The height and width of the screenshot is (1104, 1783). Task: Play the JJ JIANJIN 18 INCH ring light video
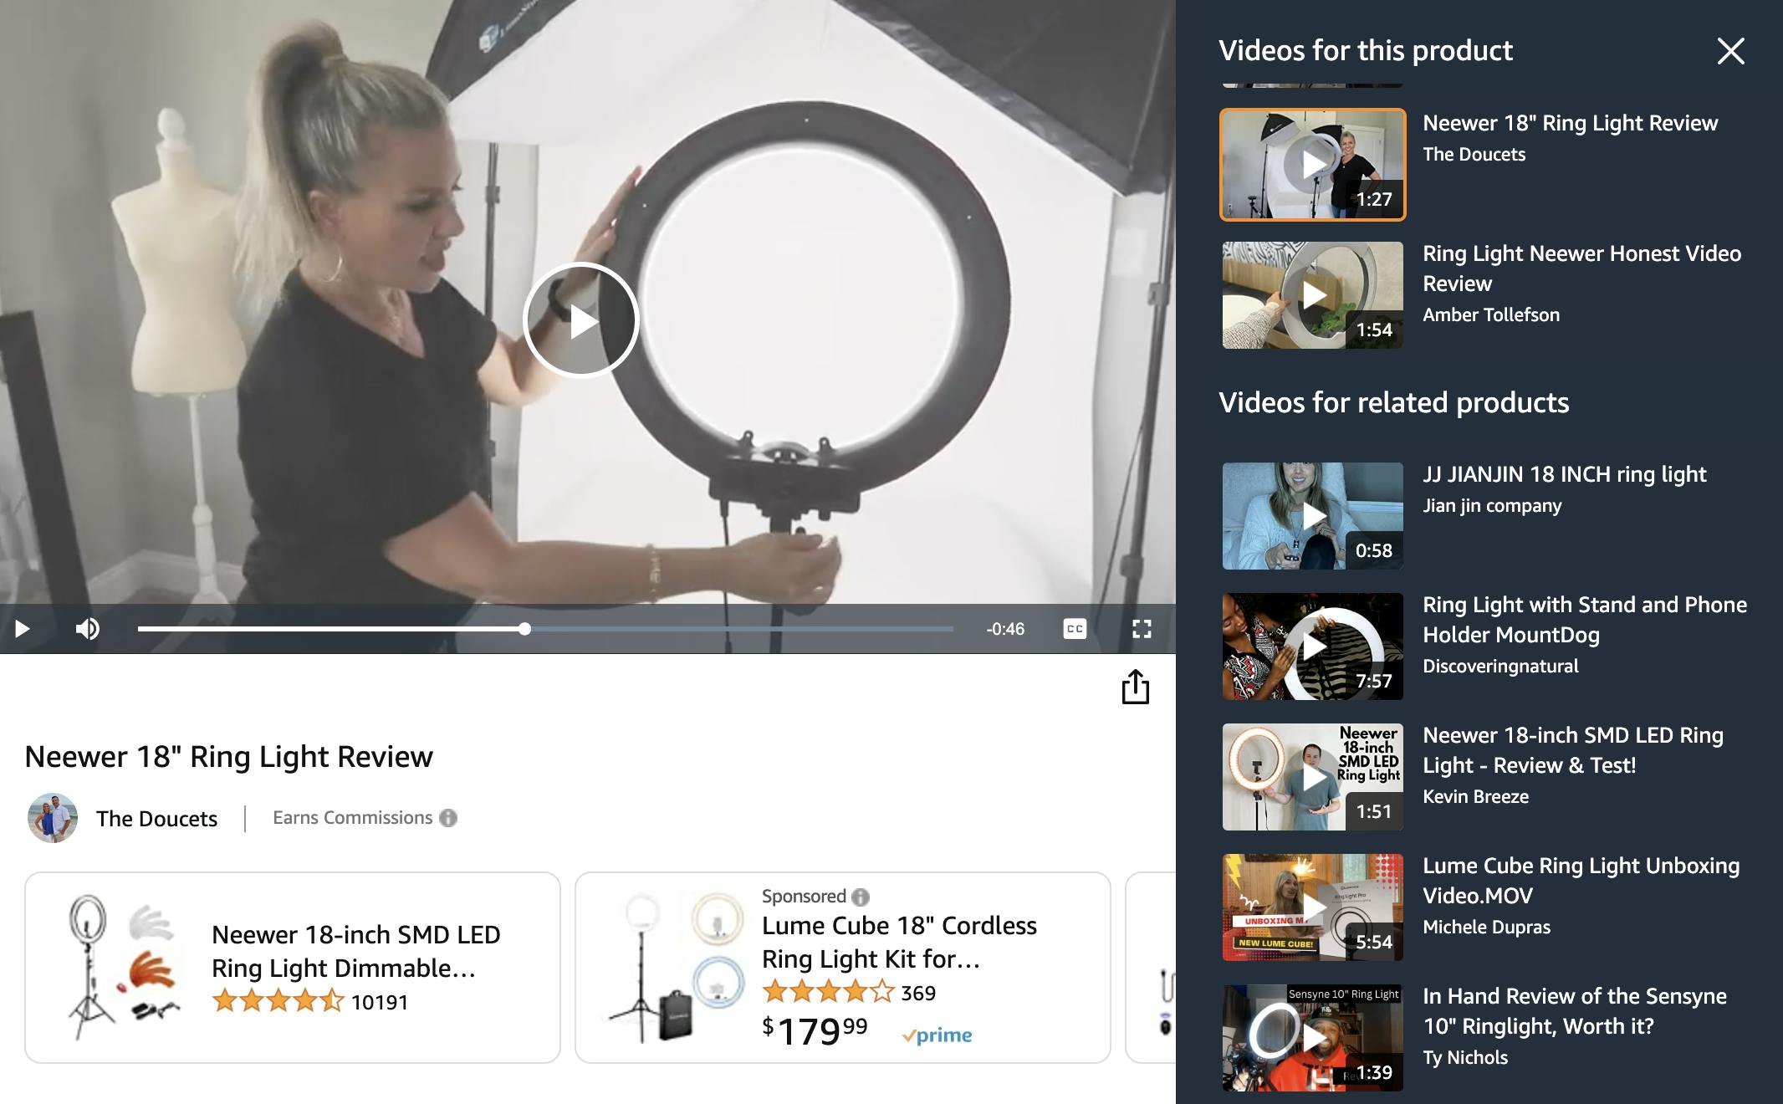1312,516
